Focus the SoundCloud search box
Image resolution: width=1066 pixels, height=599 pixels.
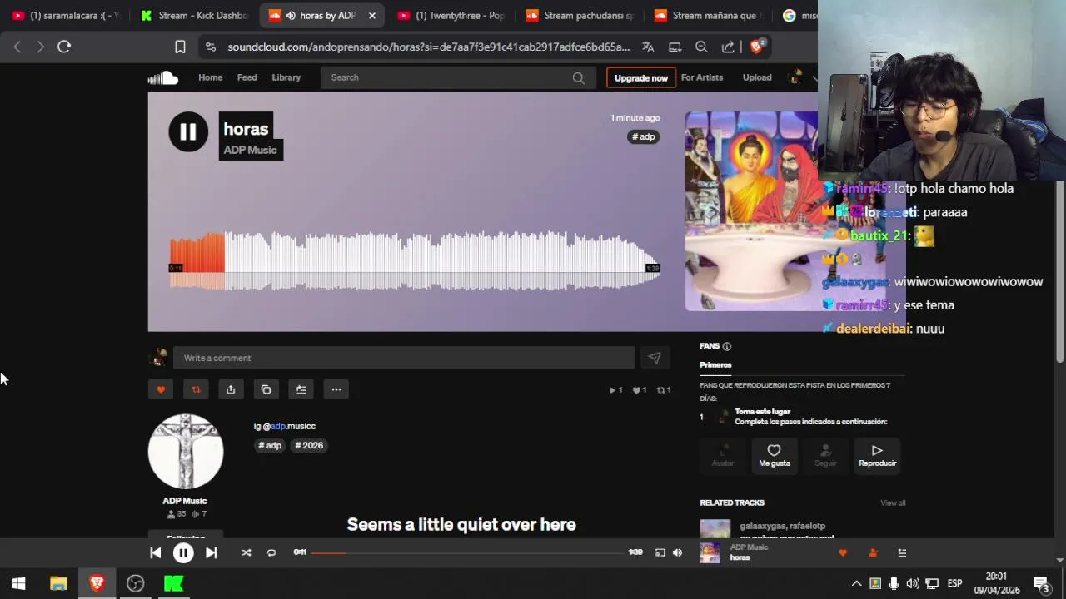coord(458,77)
